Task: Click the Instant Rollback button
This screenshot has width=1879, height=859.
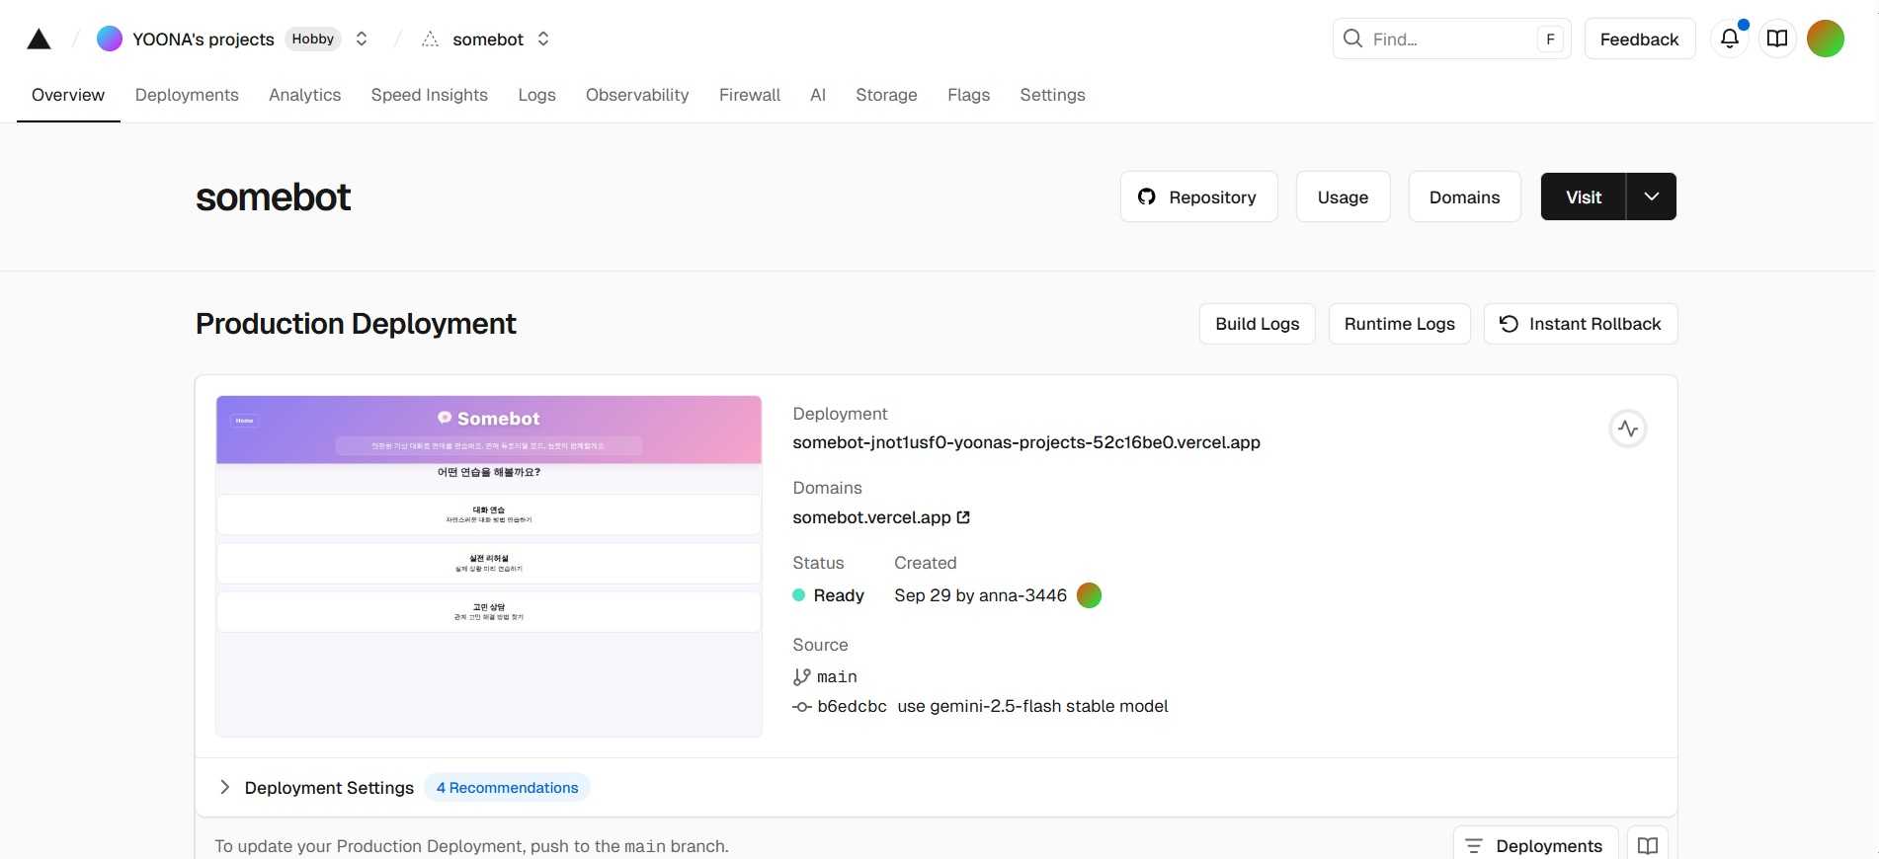Action: [1580, 324]
